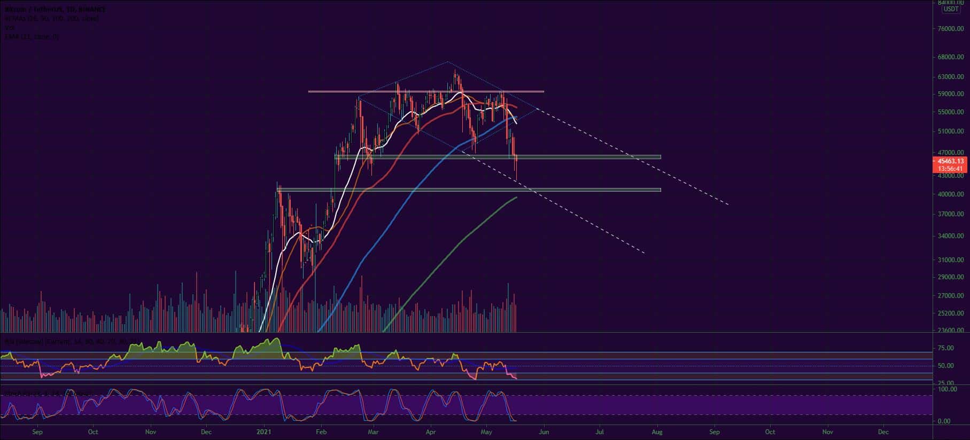Viewport: 970px width, 440px height.
Task: Click the RSI 75.00 scale label
Action: click(x=946, y=348)
